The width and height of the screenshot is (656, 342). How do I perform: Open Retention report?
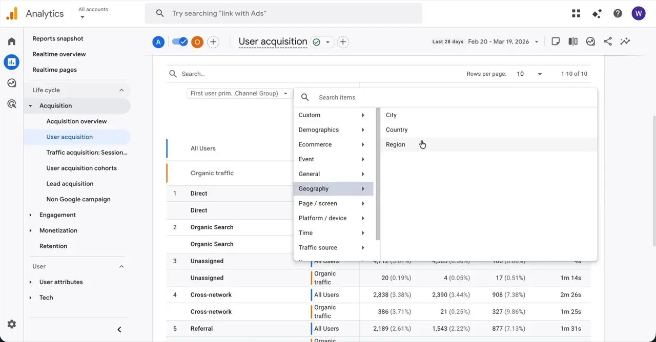(53, 246)
